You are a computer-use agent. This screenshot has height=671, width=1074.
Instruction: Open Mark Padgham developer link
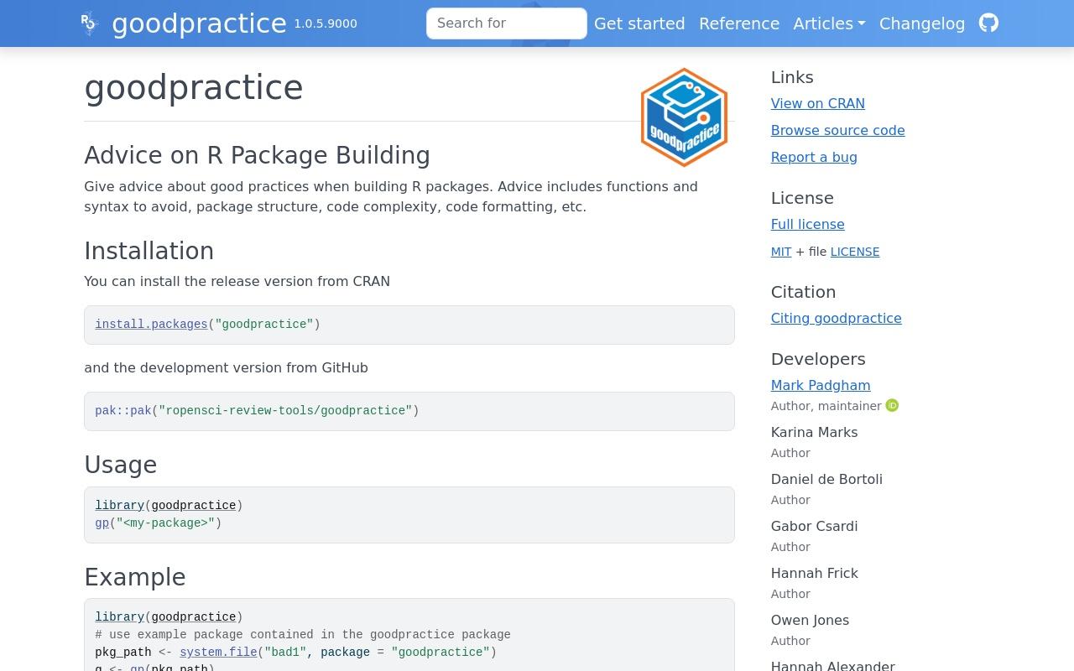pos(821,385)
